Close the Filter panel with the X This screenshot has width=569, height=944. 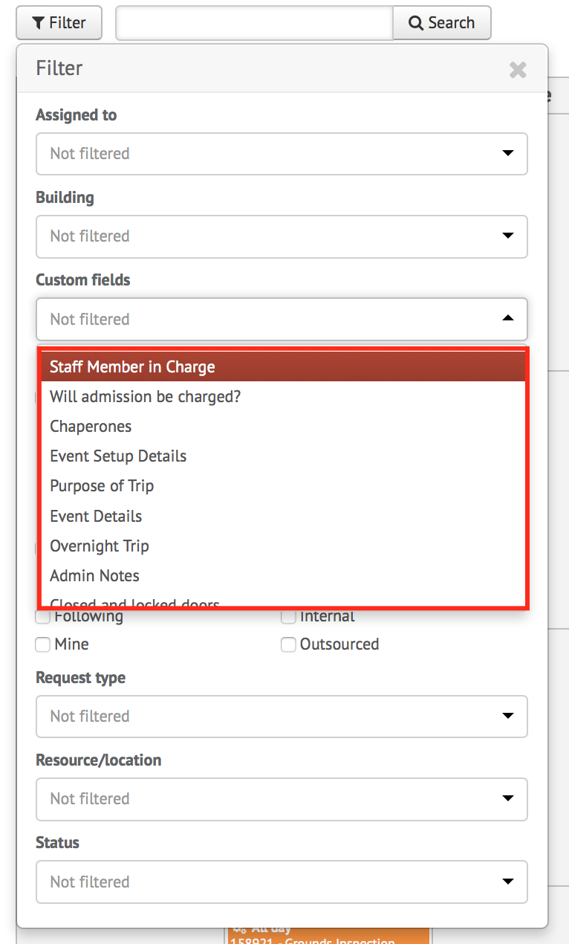click(518, 70)
